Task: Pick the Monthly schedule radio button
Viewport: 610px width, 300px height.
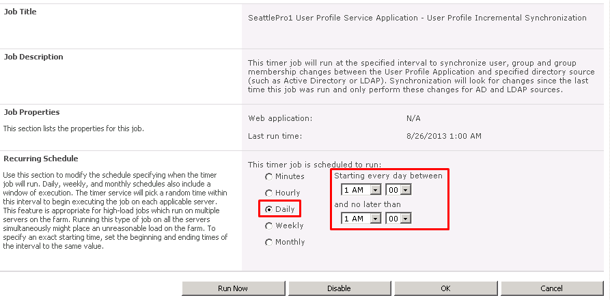Action: click(x=269, y=242)
